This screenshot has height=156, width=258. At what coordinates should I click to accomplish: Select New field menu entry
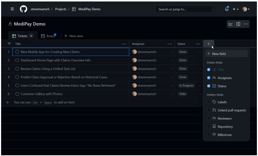226,54
